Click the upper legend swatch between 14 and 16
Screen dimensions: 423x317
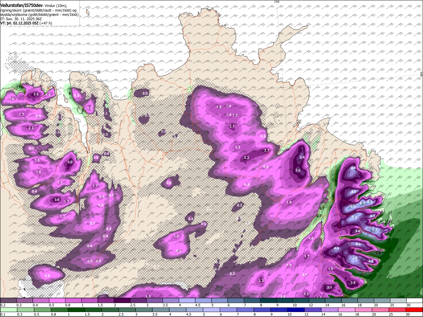[333, 300]
